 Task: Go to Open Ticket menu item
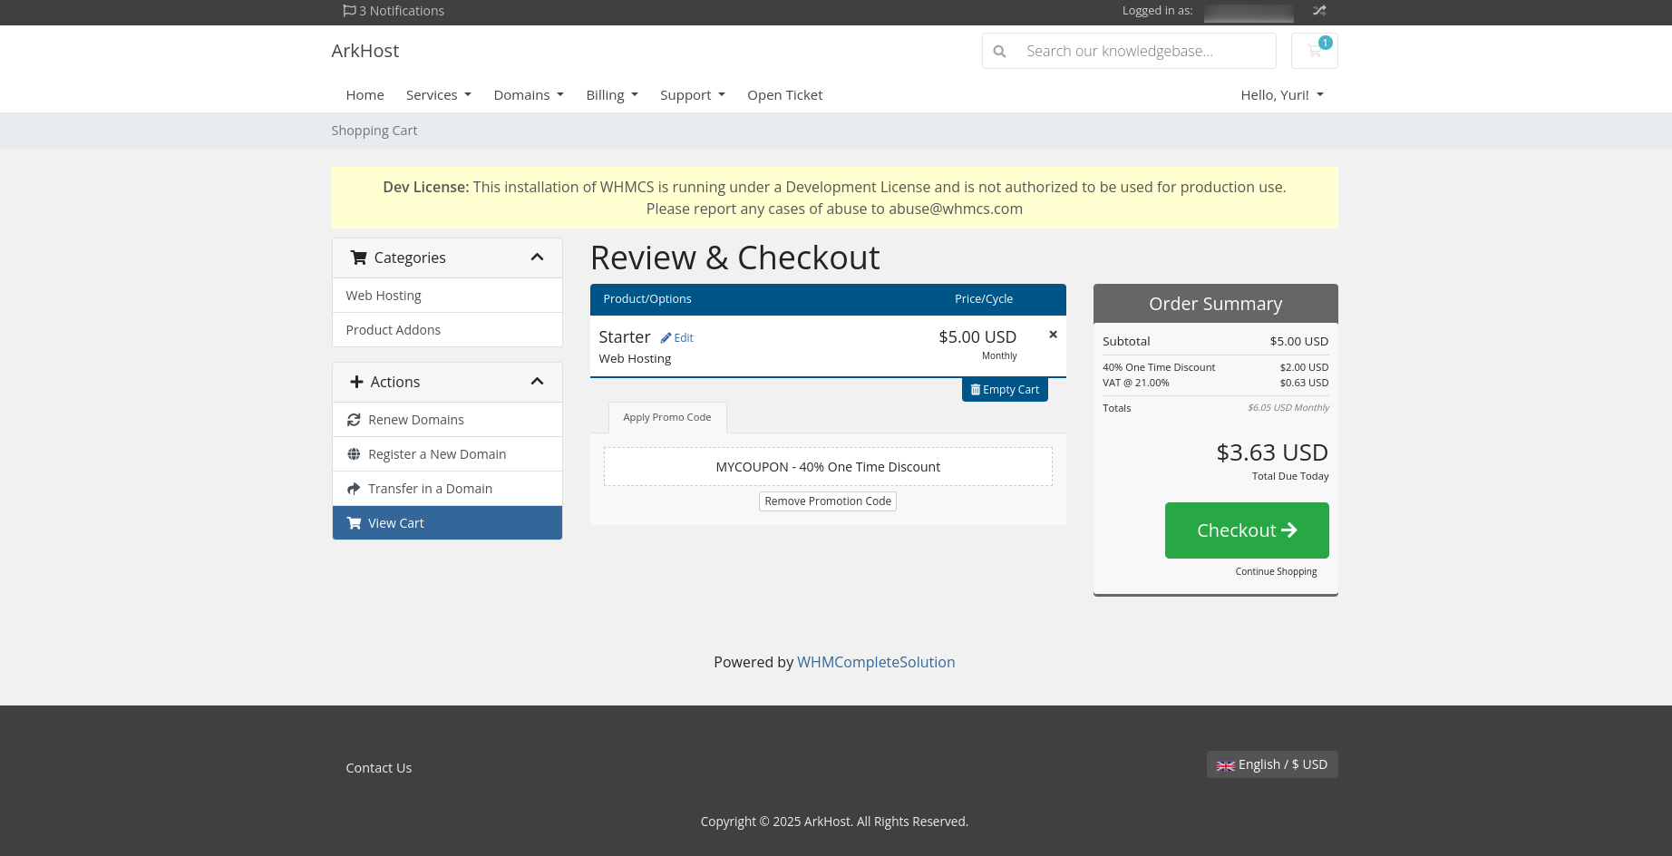784,95
